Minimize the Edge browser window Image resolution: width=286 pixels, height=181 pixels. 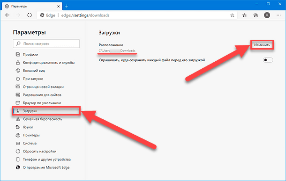tap(256, 4)
